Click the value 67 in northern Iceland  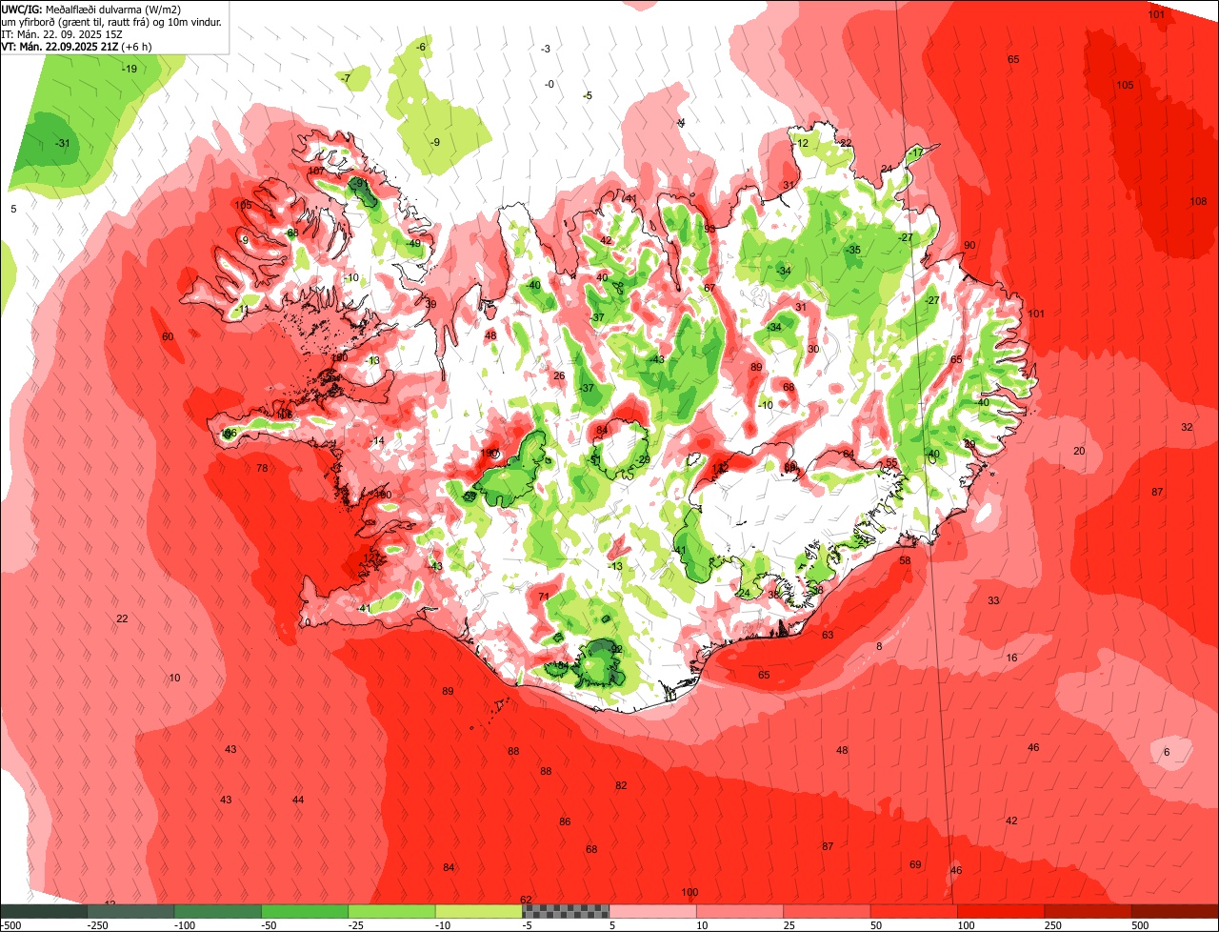(x=709, y=288)
